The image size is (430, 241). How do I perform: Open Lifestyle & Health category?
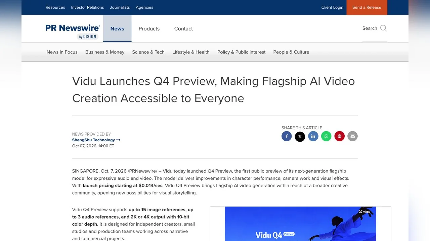pyautogui.click(x=191, y=52)
